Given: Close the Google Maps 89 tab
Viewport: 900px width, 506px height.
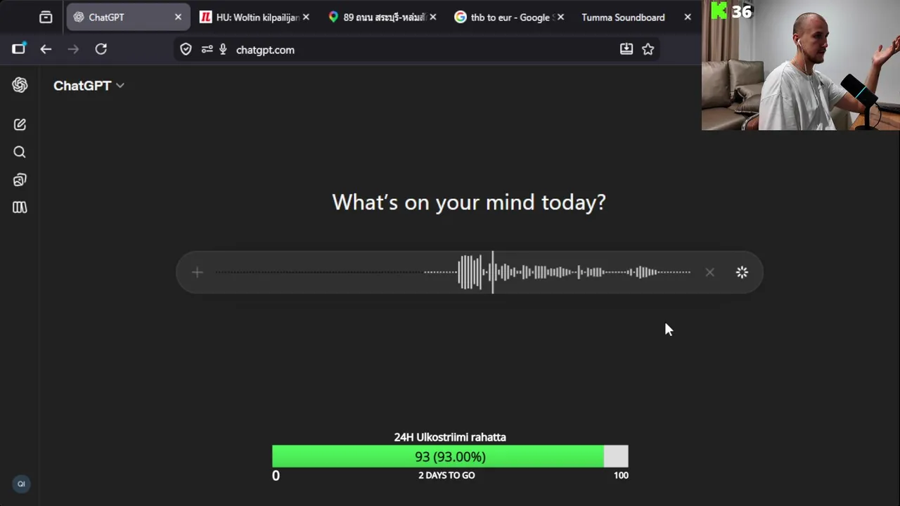Looking at the screenshot, I should 432,17.
